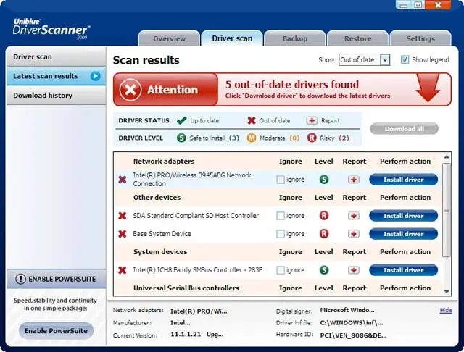This screenshot has height=352, width=464.
Task: Check ignore for SDA Standard Compliant SD Host Controller
Action: point(281,216)
